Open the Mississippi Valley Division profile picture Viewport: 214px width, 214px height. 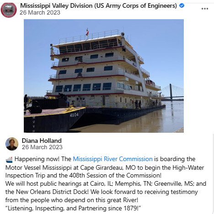click(9, 10)
